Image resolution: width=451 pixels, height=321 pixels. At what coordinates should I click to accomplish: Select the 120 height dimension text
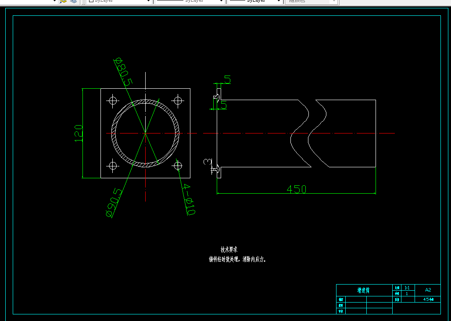tap(79, 133)
